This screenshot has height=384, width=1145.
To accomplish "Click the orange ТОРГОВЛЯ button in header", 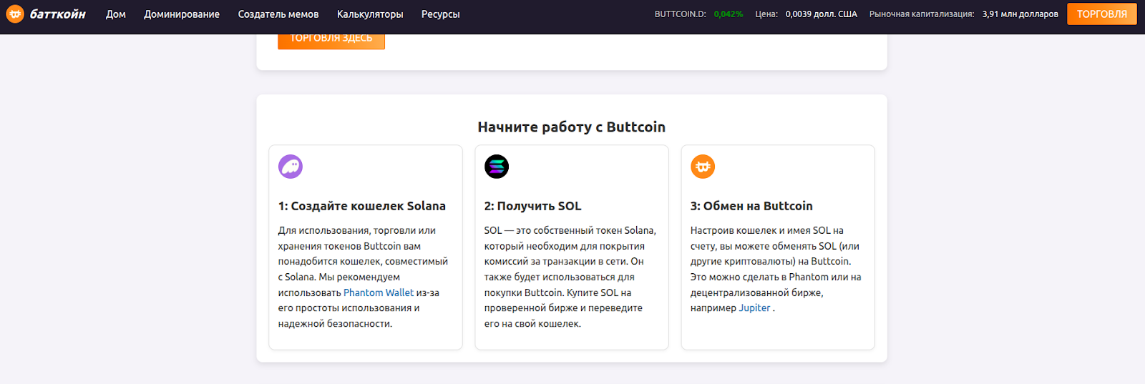I will (1102, 14).
